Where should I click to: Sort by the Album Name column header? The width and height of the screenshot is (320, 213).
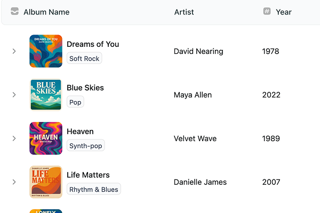point(46,12)
